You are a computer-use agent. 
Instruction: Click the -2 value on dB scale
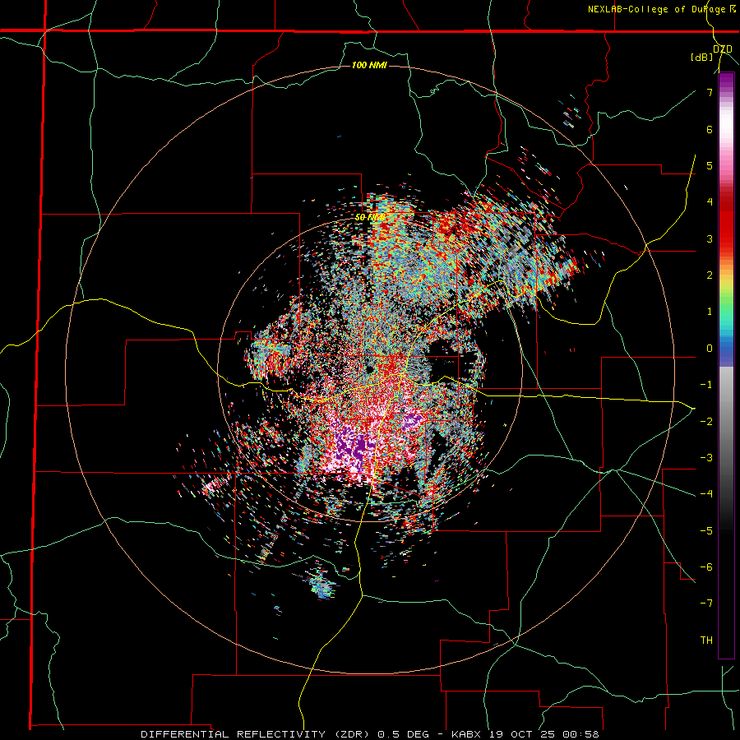pos(706,421)
